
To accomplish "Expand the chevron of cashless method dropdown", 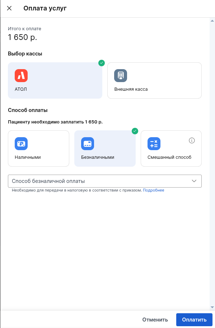I will (194, 181).
